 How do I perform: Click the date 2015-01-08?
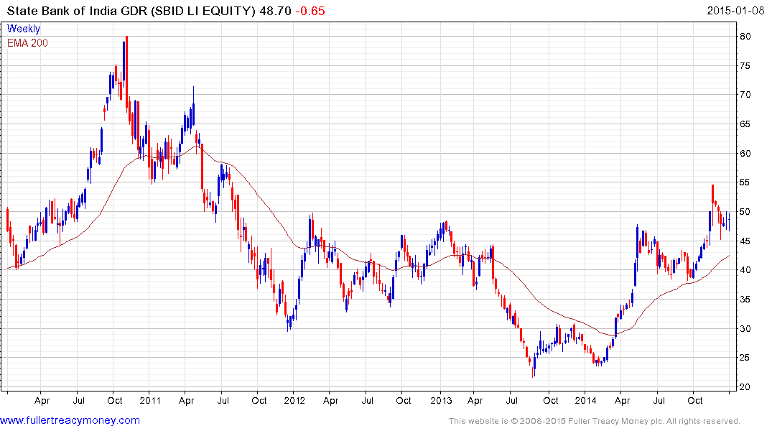click(735, 11)
